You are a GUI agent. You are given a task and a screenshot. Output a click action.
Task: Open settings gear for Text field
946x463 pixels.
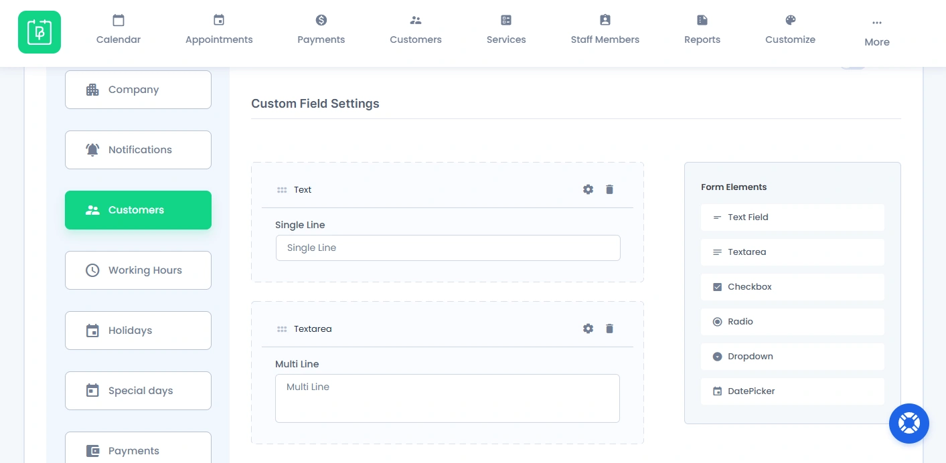(588, 189)
